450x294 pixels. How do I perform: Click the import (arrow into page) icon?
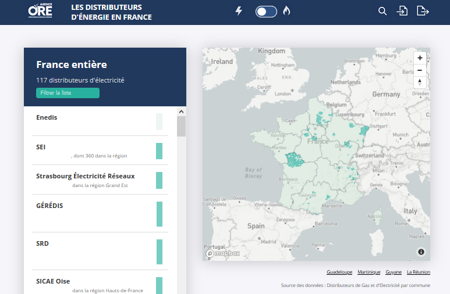tap(402, 11)
